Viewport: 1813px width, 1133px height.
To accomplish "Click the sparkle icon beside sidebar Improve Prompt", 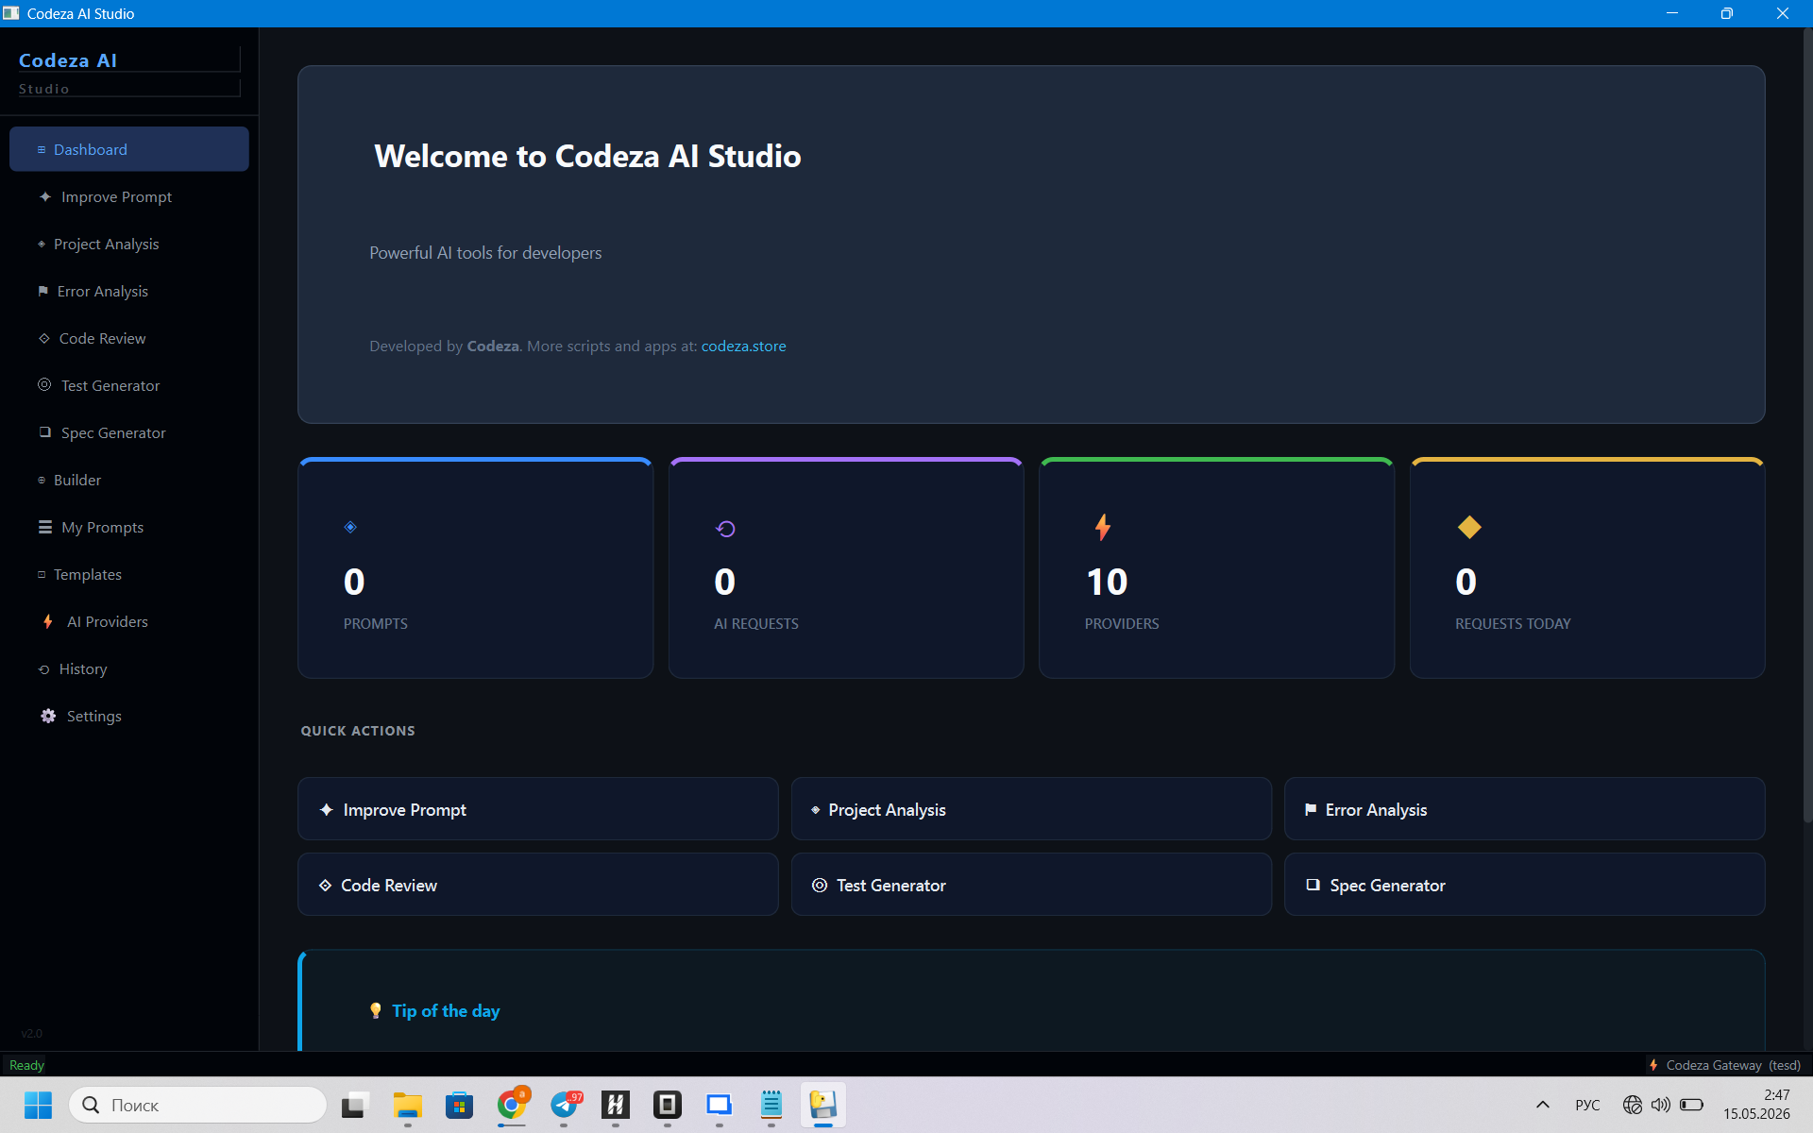I will point(44,196).
